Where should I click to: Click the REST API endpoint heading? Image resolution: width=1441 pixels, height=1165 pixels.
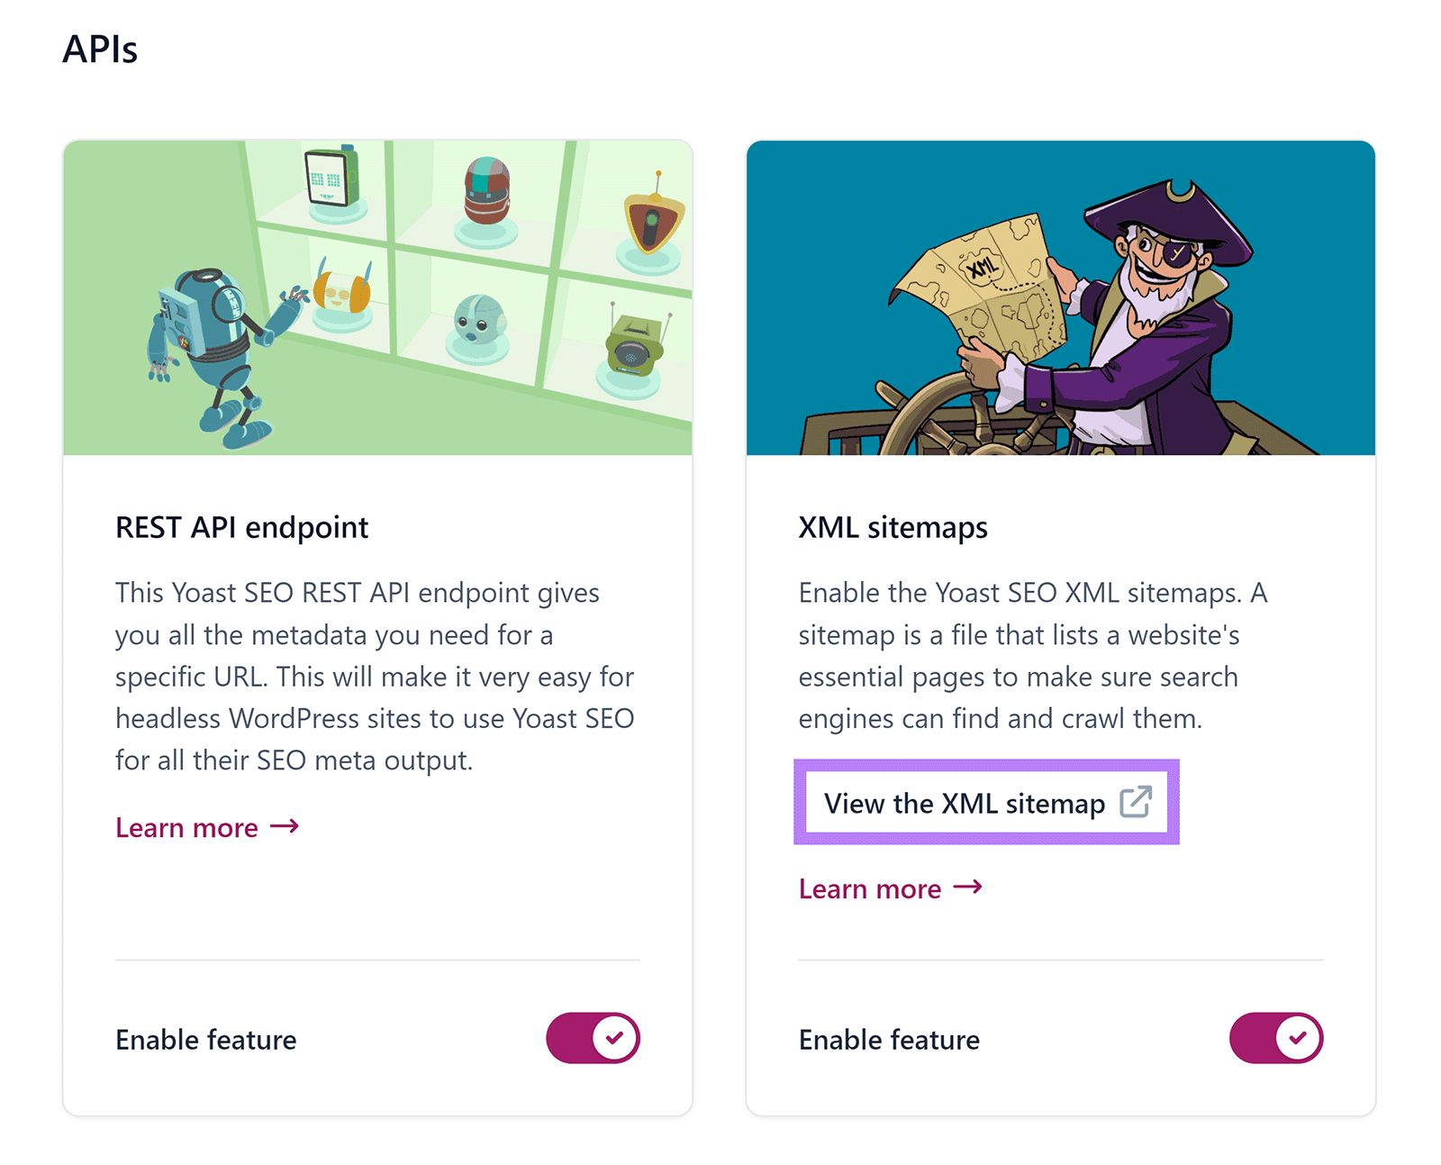click(x=241, y=527)
